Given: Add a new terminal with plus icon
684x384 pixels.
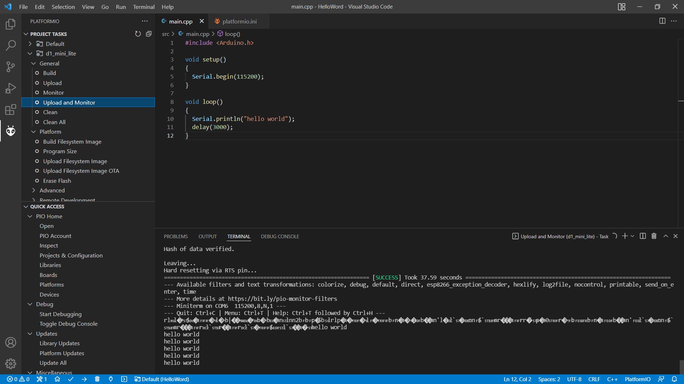Looking at the screenshot, I should [625, 236].
